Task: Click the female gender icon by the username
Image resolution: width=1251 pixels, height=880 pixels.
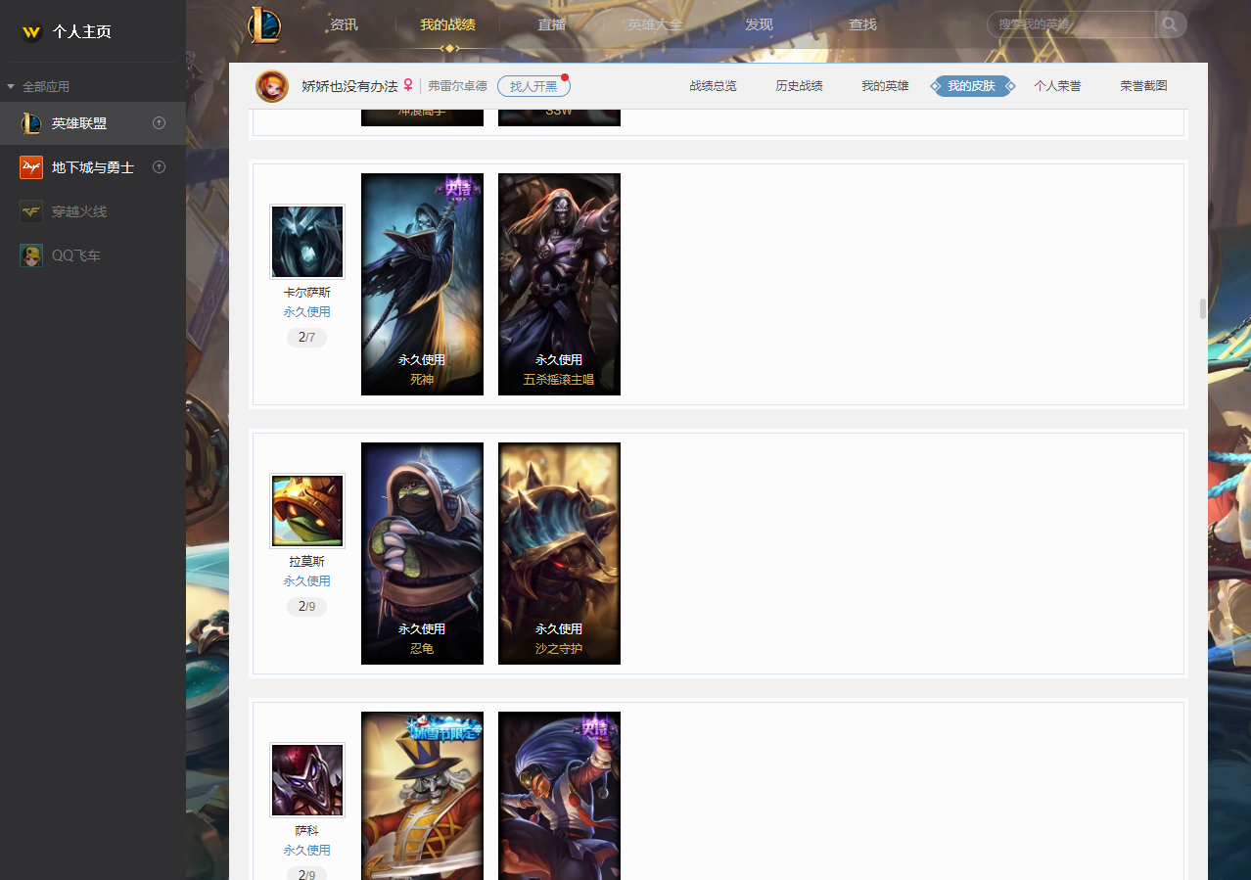Action: tap(408, 86)
